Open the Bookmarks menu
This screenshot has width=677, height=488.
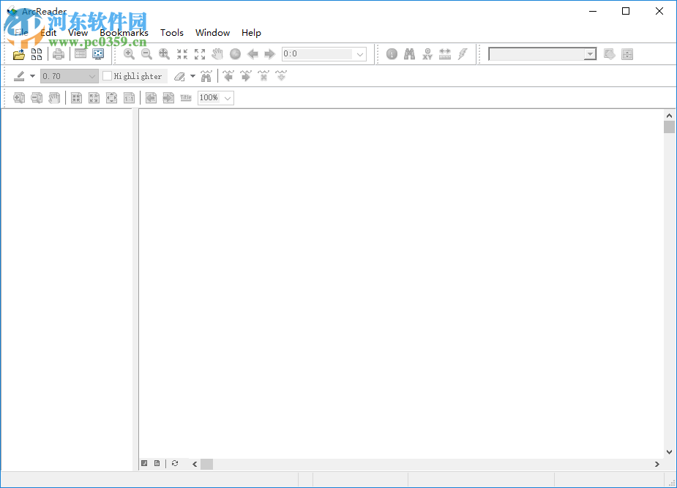[124, 32]
